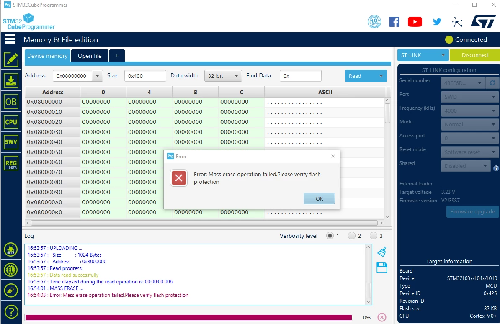Refresh the ST-LINK serial number list

pyautogui.click(x=492, y=83)
